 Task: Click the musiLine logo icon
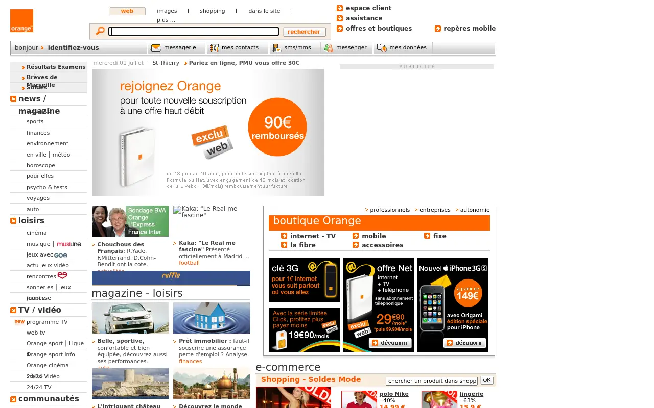69,244
